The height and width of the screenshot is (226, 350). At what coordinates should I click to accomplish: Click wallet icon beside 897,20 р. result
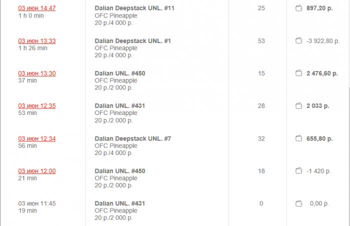[x=299, y=8]
